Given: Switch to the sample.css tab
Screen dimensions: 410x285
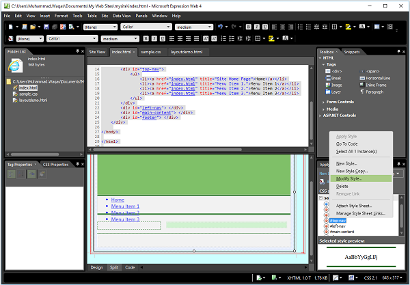Looking at the screenshot, I should coord(152,52).
